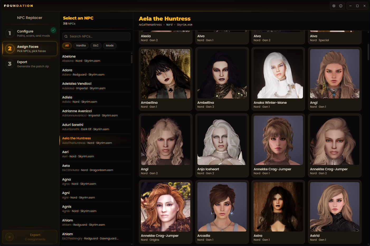Open the info icon in the title bar

coord(341,6)
